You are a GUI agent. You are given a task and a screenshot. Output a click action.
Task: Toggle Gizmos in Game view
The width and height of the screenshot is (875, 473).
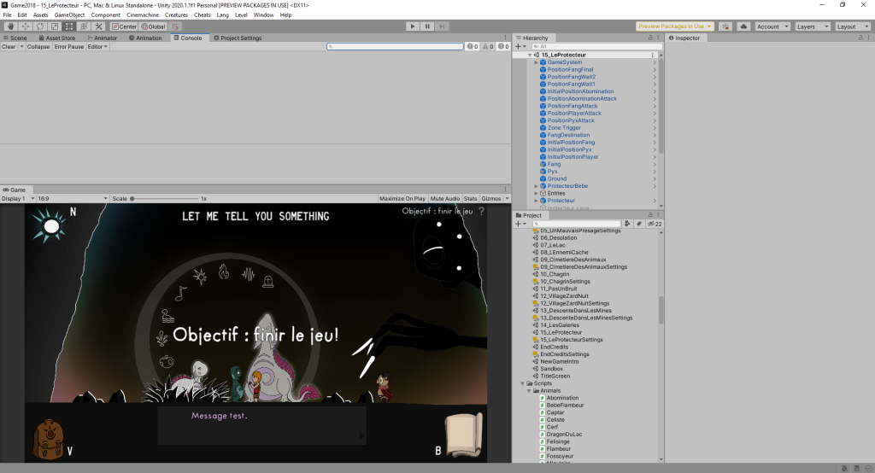click(x=491, y=199)
